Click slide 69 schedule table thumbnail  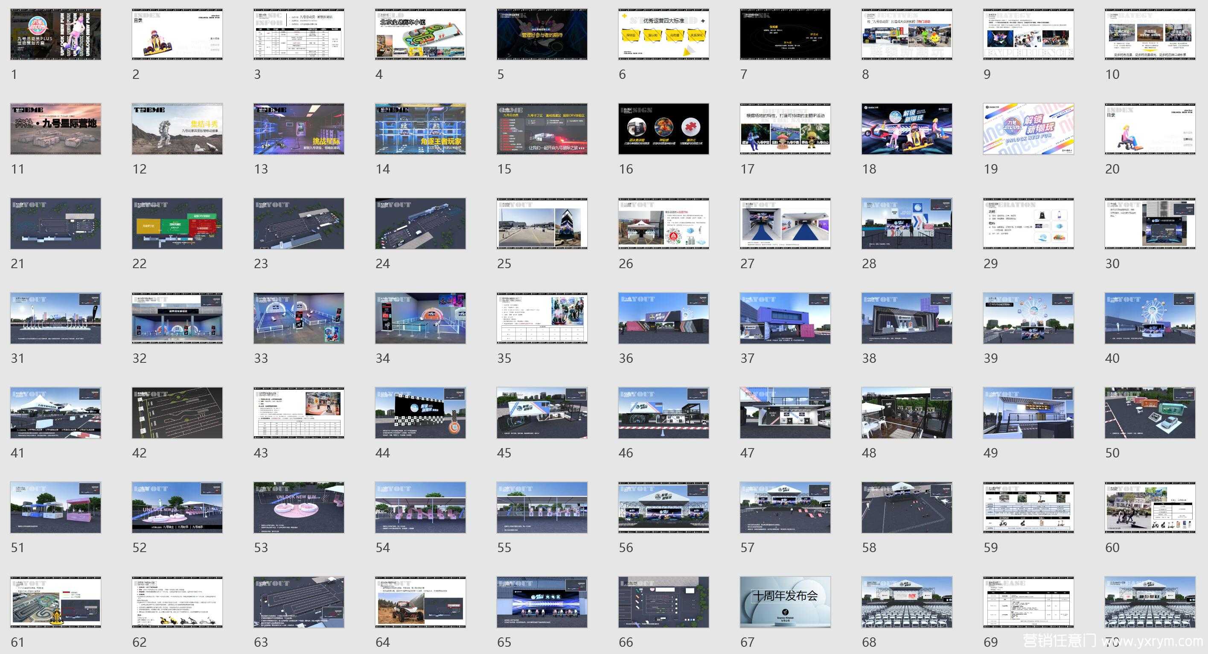pyautogui.click(x=1028, y=602)
